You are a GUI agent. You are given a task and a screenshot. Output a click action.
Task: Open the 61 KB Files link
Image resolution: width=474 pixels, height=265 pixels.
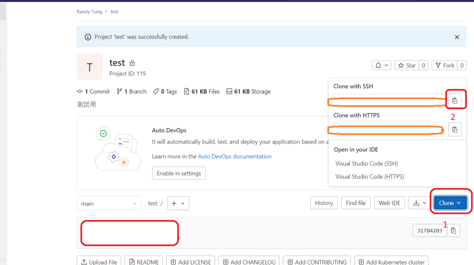point(202,91)
